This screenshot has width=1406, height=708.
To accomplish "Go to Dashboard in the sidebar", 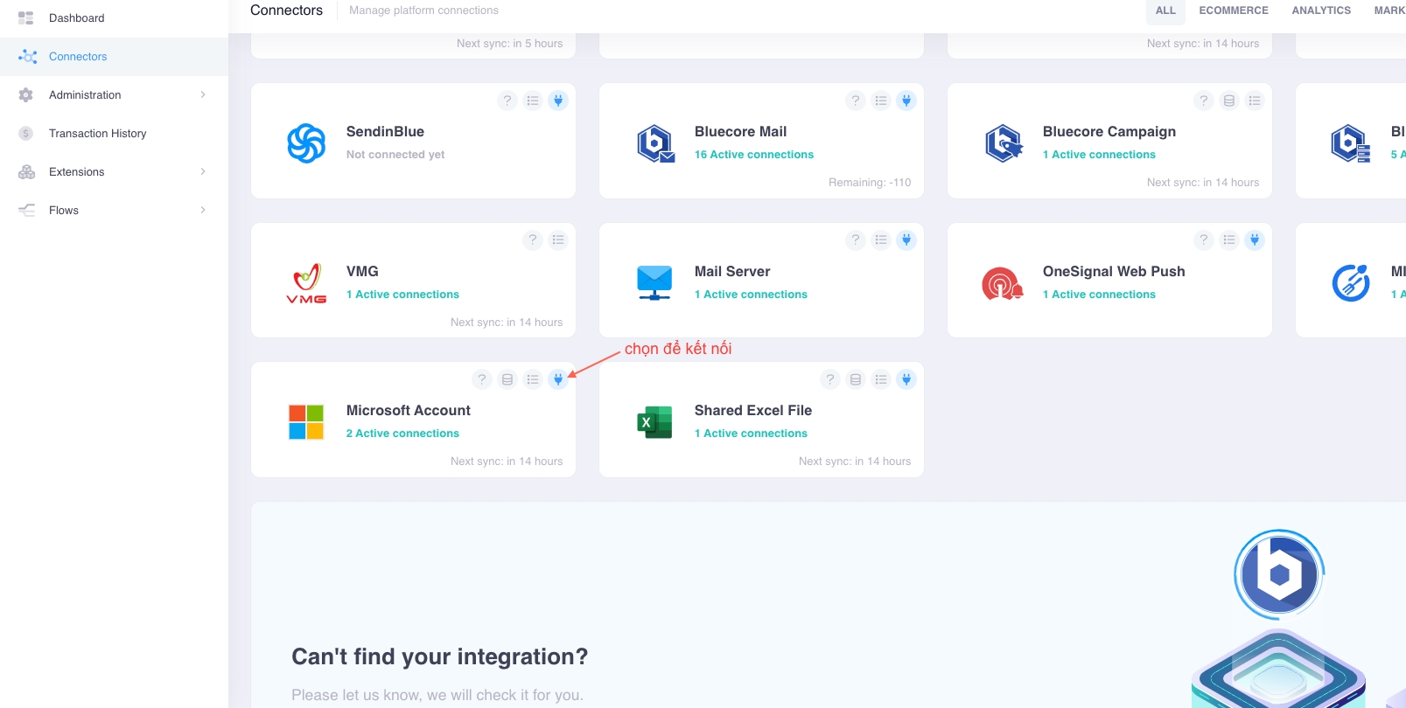I will (76, 17).
